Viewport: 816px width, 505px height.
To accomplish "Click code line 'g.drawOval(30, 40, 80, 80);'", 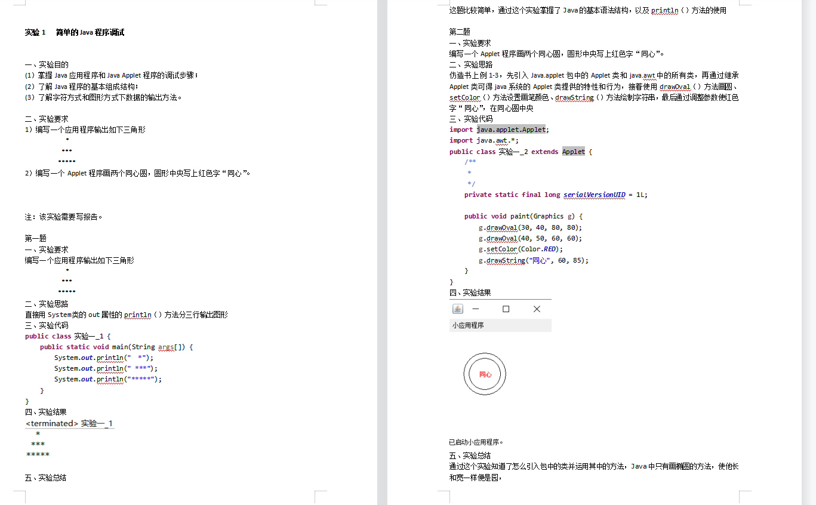I will point(530,227).
